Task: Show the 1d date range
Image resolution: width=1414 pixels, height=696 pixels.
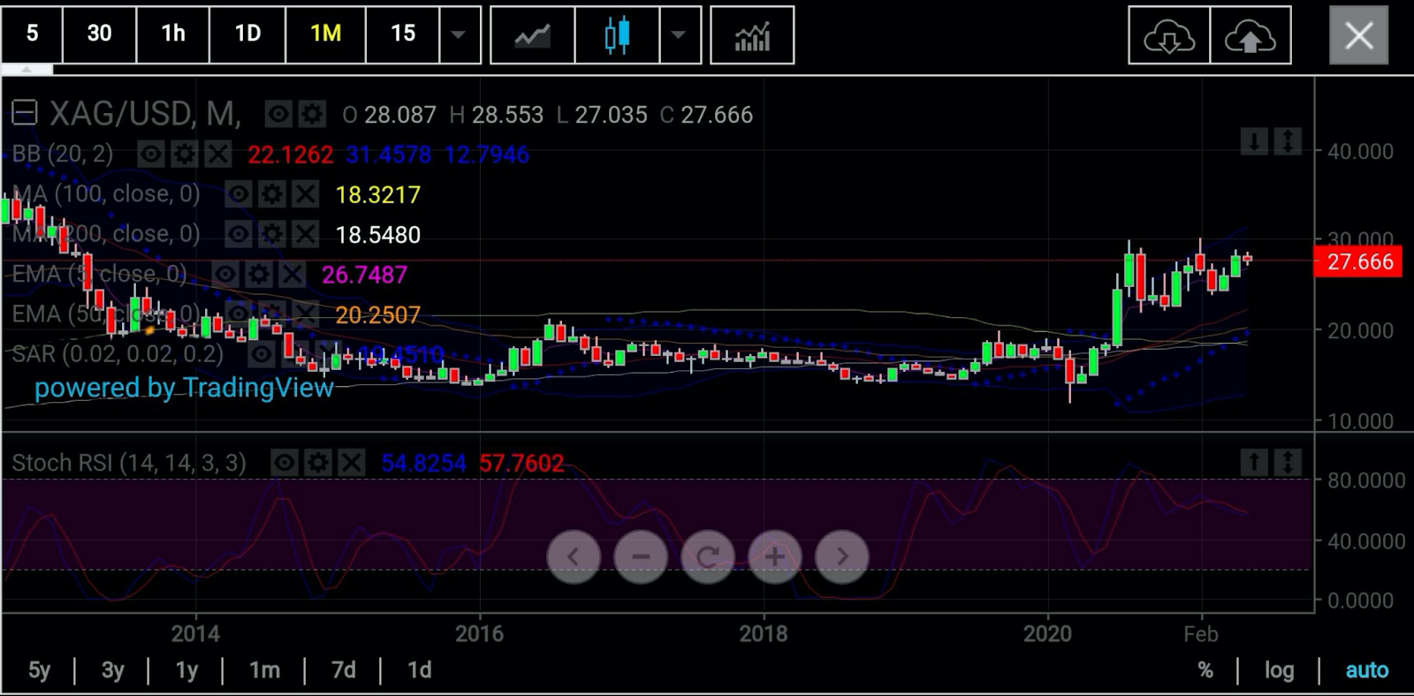Action: [419, 670]
